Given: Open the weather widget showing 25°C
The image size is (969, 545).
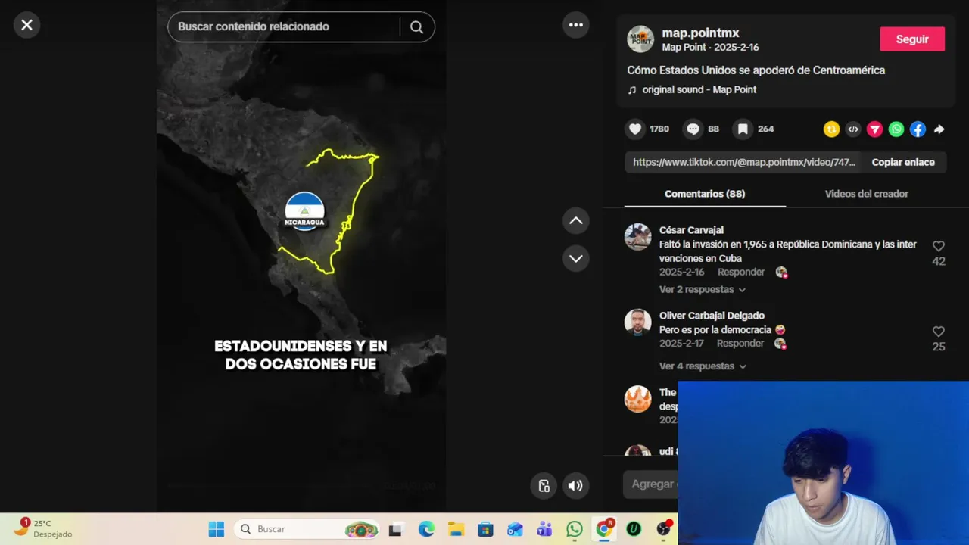Looking at the screenshot, I should click(x=43, y=528).
